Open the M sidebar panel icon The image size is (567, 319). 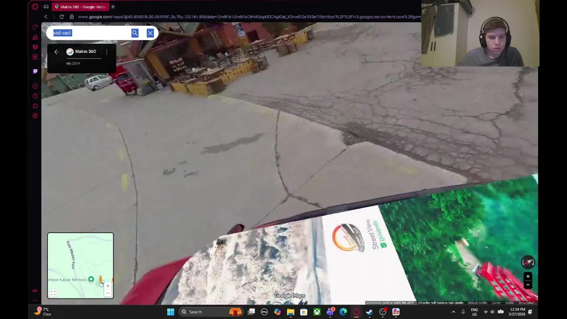click(35, 57)
